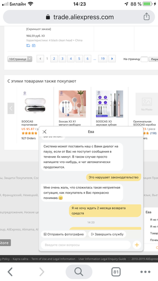Go to page 2
158x281 pixels.
[x=54, y=58]
